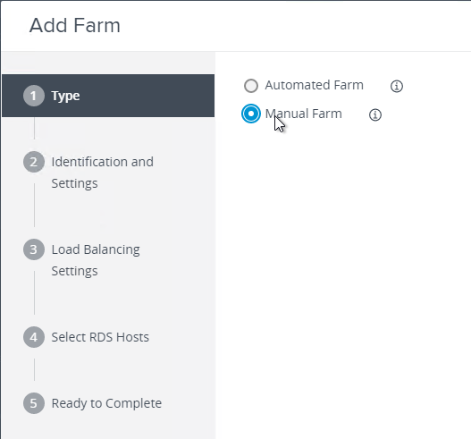Go to Ready to Complete step
Screen dimensions: 471x439
106,403
